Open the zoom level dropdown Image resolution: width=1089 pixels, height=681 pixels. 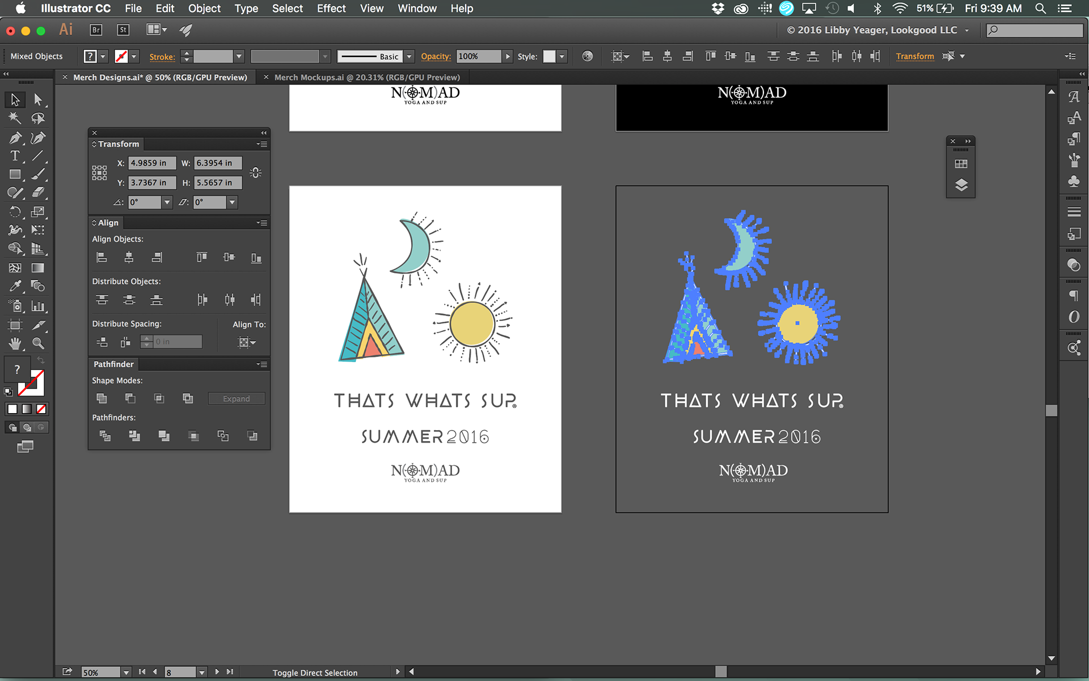point(126,672)
